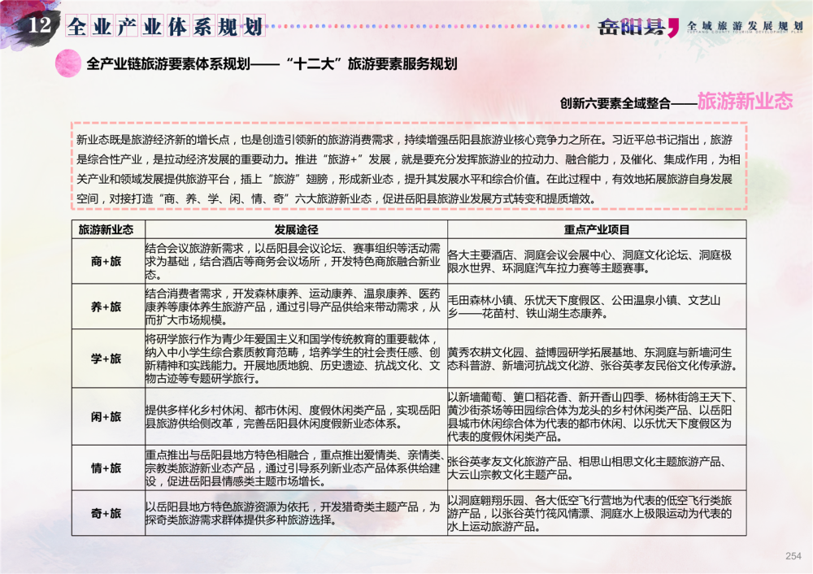
Task: Click the purple circle bullet beside subtitle
Action: 67,65
